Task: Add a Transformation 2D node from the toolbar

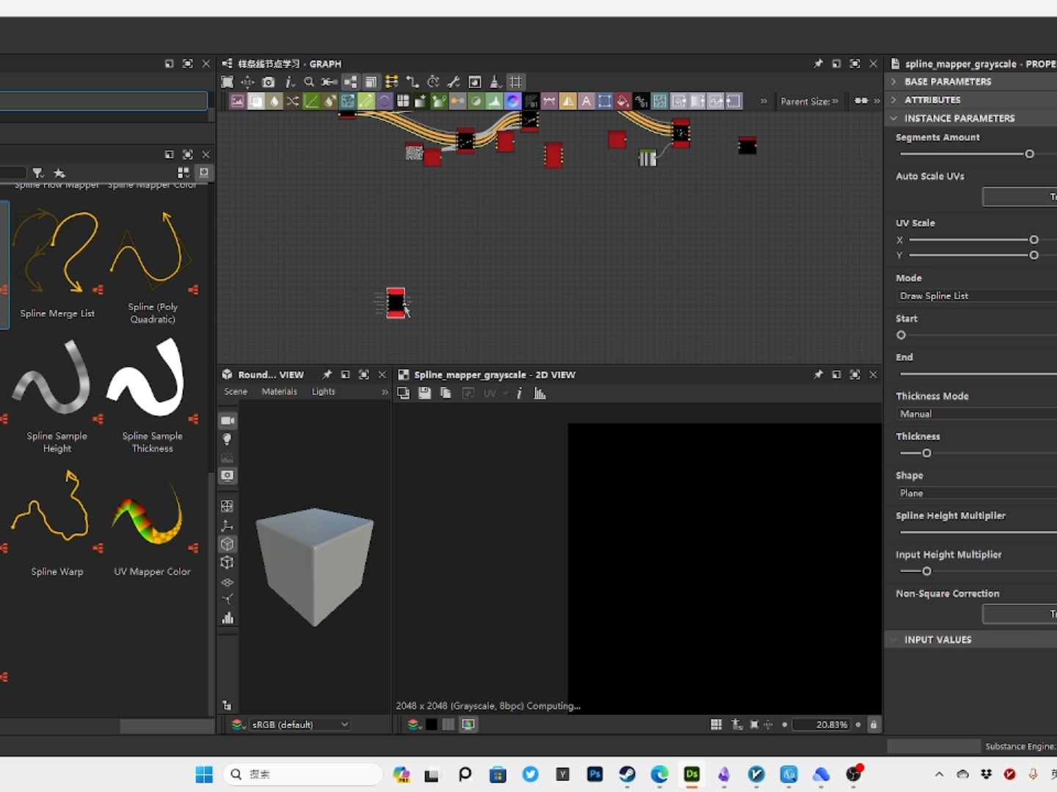Action: pyautogui.click(x=605, y=101)
